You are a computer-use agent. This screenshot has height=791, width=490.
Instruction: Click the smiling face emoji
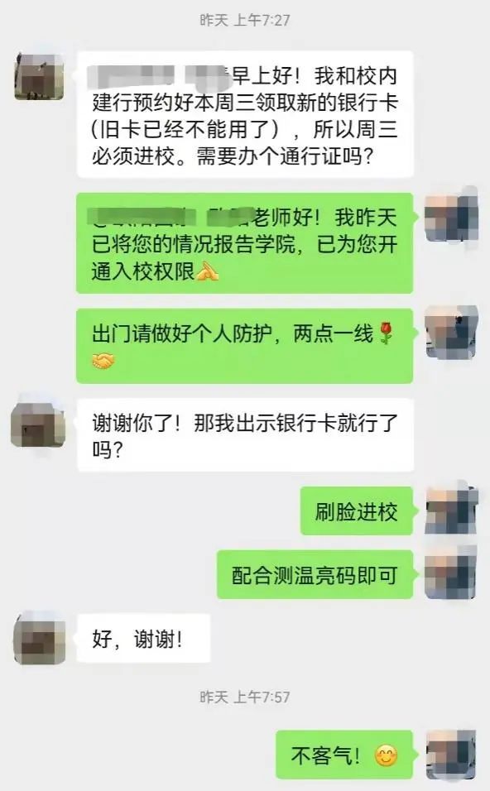[386, 755]
